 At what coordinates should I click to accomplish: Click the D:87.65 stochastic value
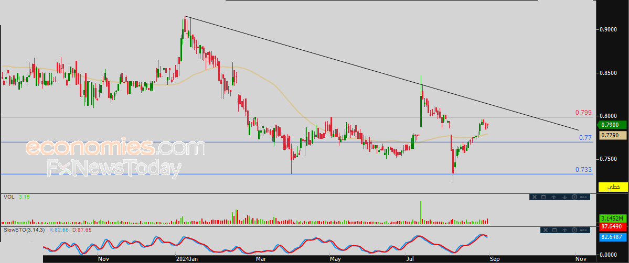(x=81, y=229)
